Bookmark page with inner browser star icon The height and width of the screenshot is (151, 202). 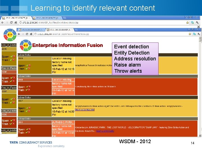190,34
